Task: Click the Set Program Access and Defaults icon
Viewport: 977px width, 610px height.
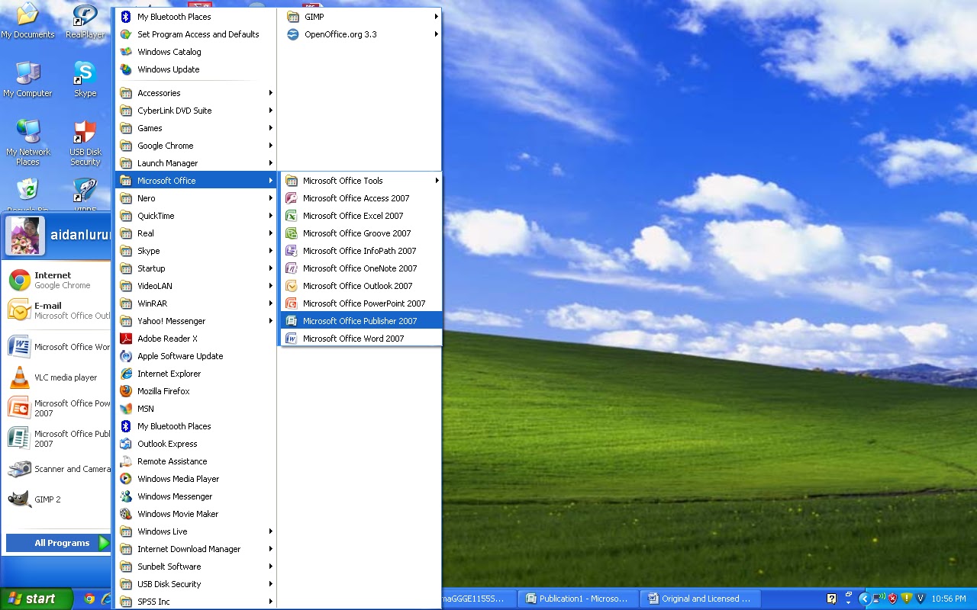Action: 126,34
